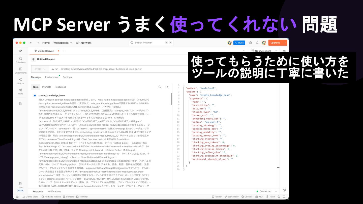Click the "multimodal_storage_s3_uri" JSON line
The width and height of the screenshot is (363, 204).
point(213,159)
